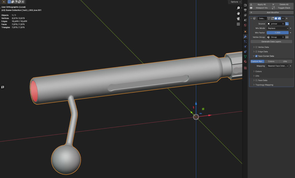
Task: Click the Delete All button
Action: (282, 4)
